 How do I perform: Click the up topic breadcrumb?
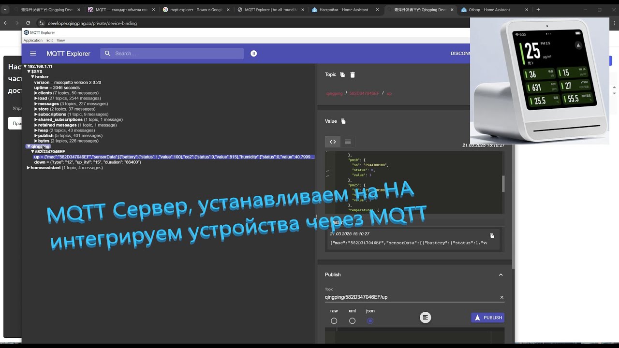tap(389, 93)
